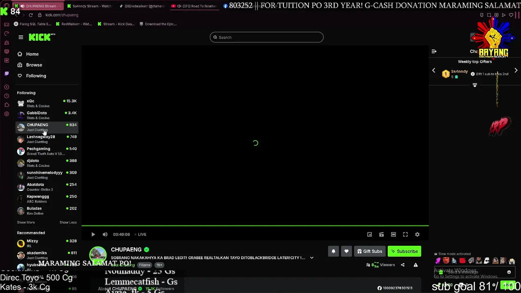Switch to the Road To Nowhere YouTube tab
Image resolution: width=521 pixels, height=293 pixels.
point(195,6)
